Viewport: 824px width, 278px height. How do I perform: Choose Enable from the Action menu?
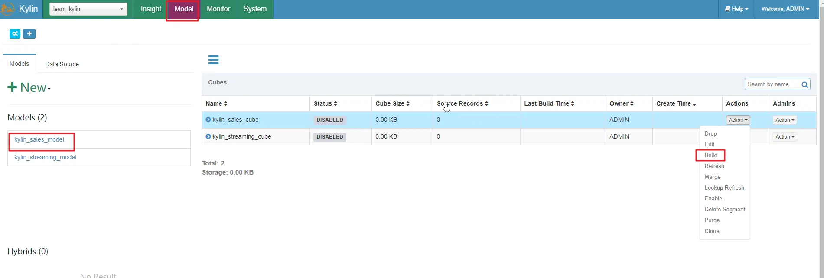[x=713, y=198]
